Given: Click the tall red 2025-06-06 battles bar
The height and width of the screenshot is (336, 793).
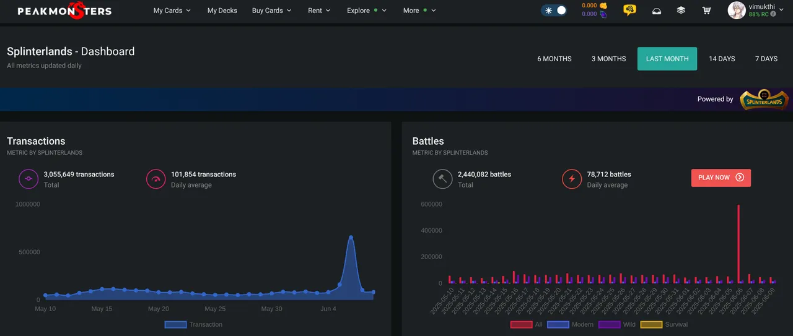Looking at the screenshot, I should click(x=738, y=244).
